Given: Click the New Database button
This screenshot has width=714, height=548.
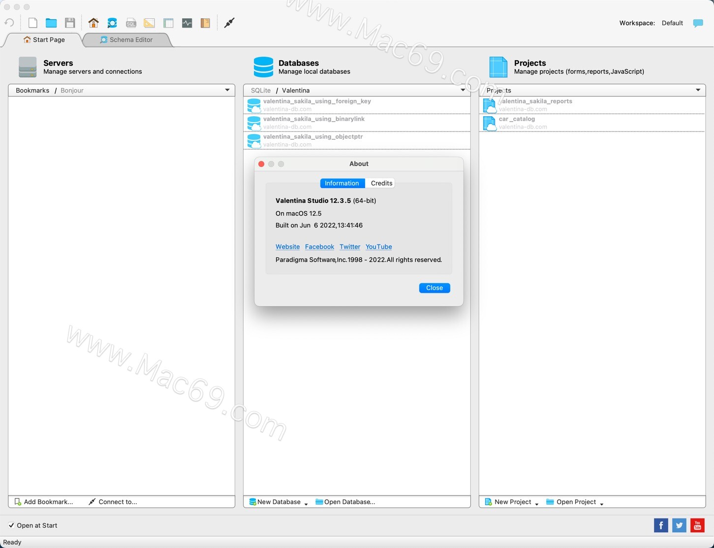Looking at the screenshot, I should point(275,502).
